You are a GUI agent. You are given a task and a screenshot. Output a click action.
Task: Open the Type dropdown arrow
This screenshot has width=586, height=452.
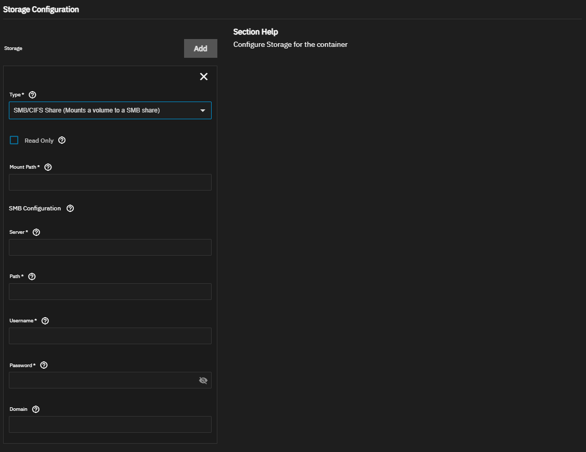pos(203,110)
